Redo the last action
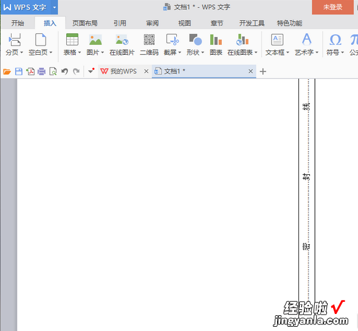Screen dimensions: 358x331 pos(76,72)
